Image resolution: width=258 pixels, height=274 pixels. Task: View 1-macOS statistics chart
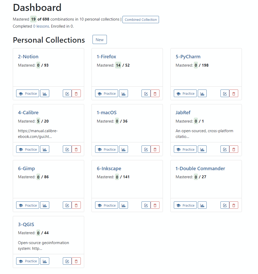(124, 149)
